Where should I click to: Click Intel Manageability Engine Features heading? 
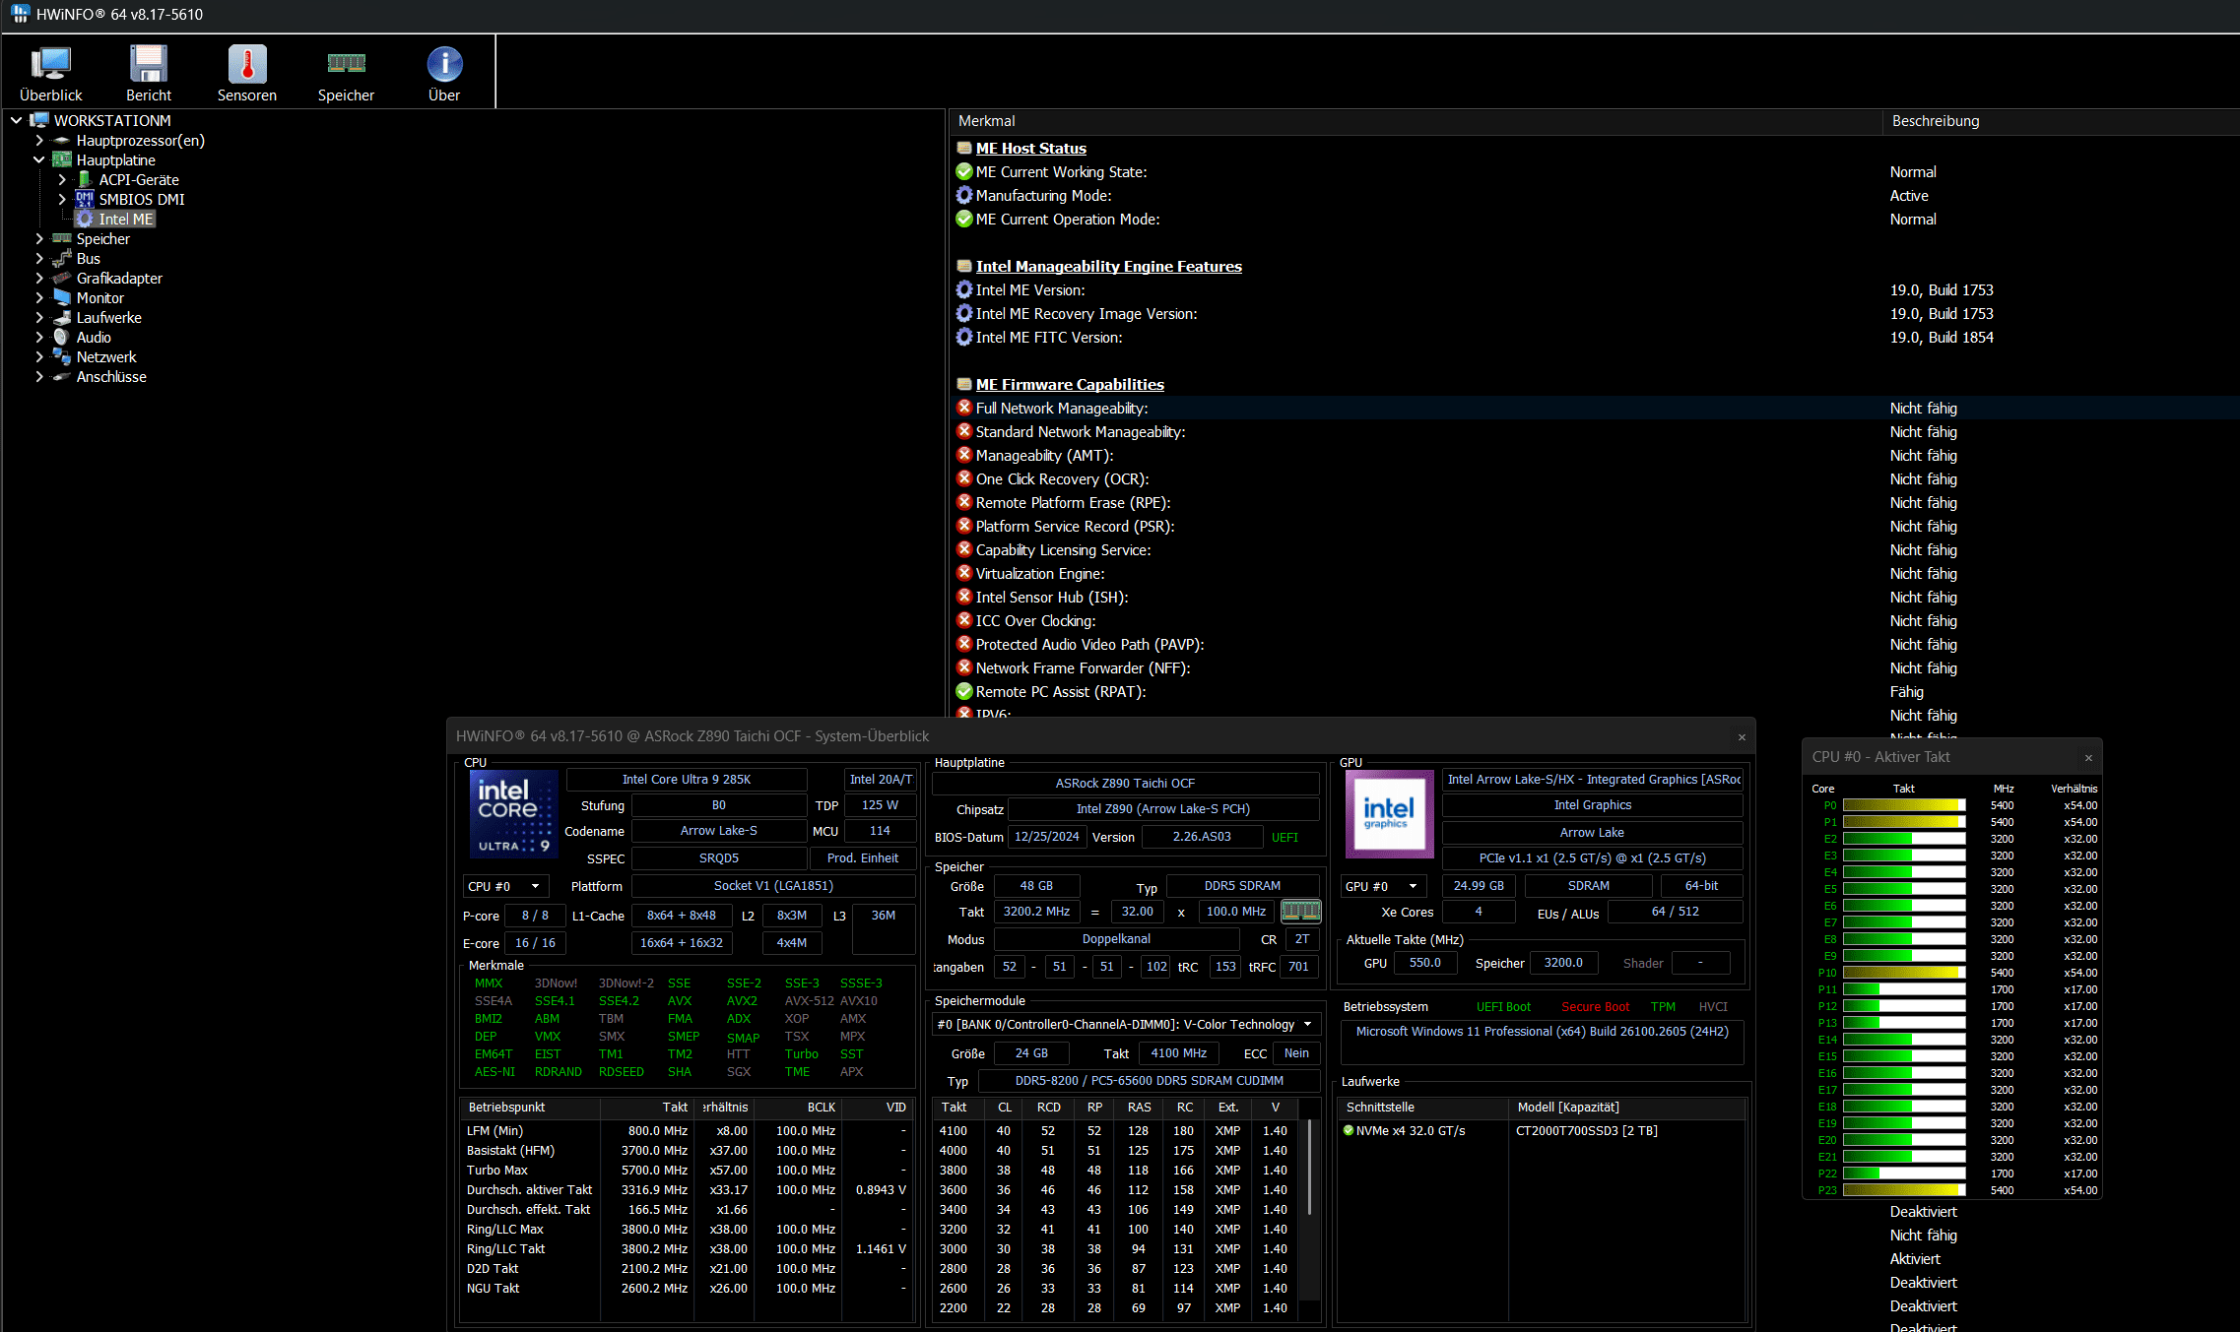(x=1108, y=266)
